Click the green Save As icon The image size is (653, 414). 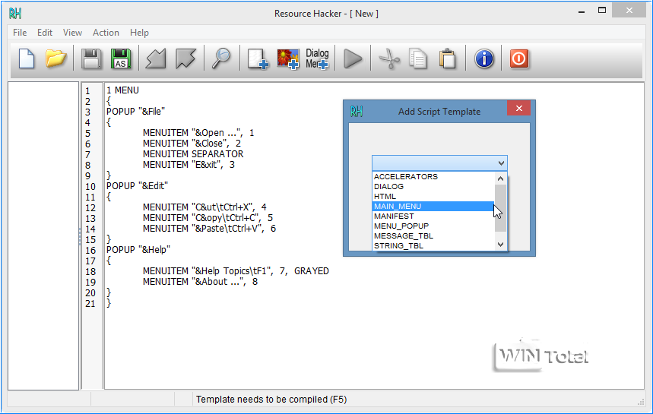point(121,58)
